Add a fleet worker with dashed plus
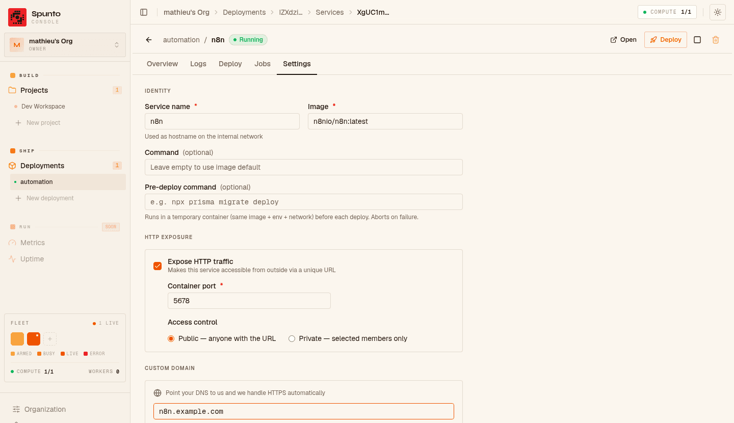734x423 pixels. [50, 339]
